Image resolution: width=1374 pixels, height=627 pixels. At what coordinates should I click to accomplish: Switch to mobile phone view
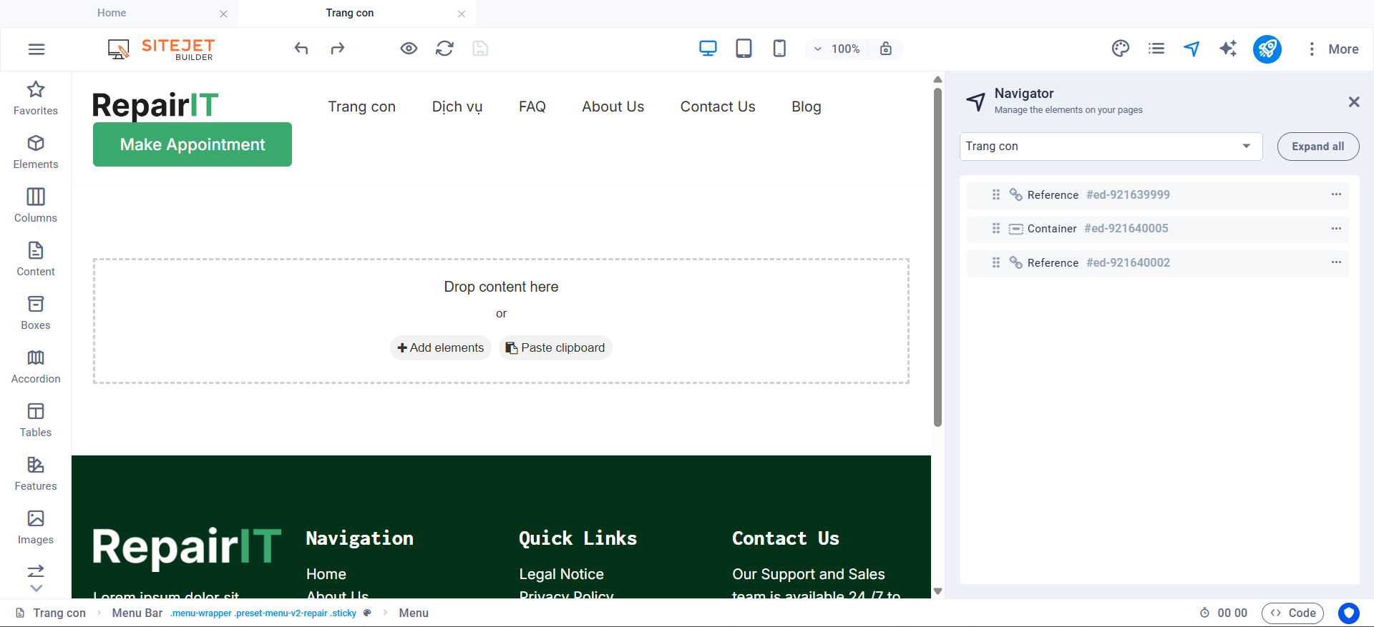point(779,49)
